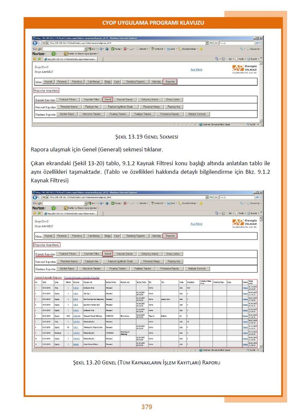
Task: Click the Home icon in the lower browser command bar
Action: pyautogui.click(x=217, y=213)
